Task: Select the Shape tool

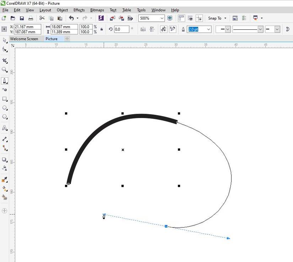Action: 5,50
